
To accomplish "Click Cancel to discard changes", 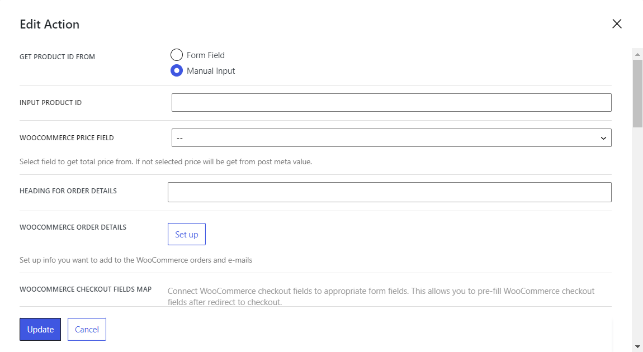I will pos(87,329).
